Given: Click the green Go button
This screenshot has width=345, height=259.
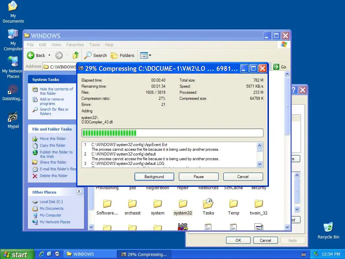Looking at the screenshot, I should tap(280, 67).
